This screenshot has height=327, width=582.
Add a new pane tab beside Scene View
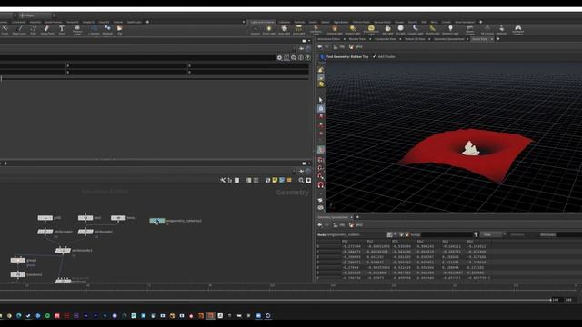498,39
